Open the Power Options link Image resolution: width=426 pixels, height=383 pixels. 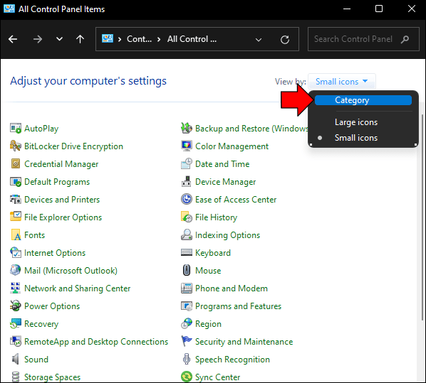tap(52, 306)
